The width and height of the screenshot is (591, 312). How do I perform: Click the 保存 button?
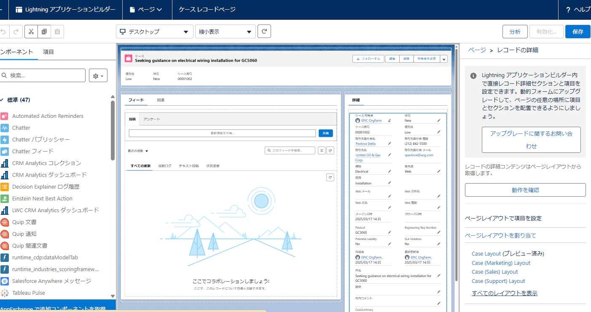[578, 32]
